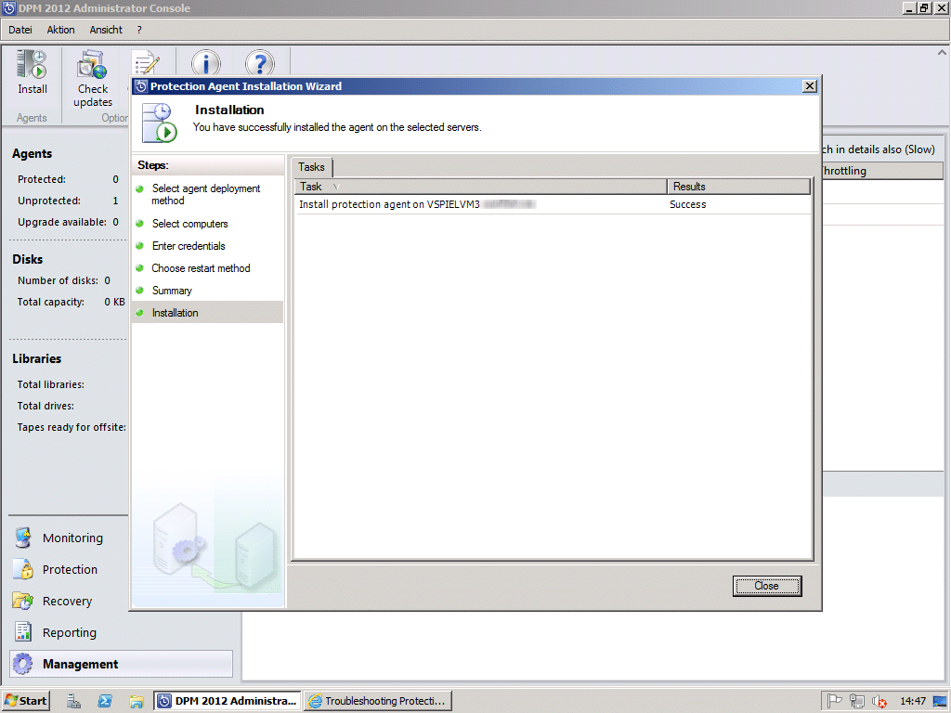Click the Show desktop tray icon

[940, 701]
